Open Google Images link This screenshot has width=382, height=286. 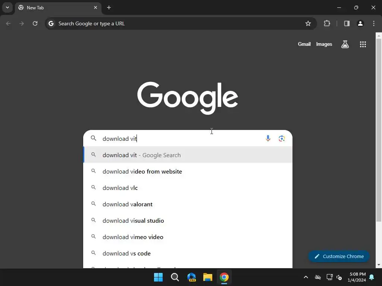point(324,44)
